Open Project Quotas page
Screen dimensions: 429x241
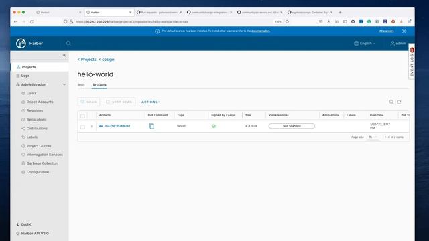(39, 146)
